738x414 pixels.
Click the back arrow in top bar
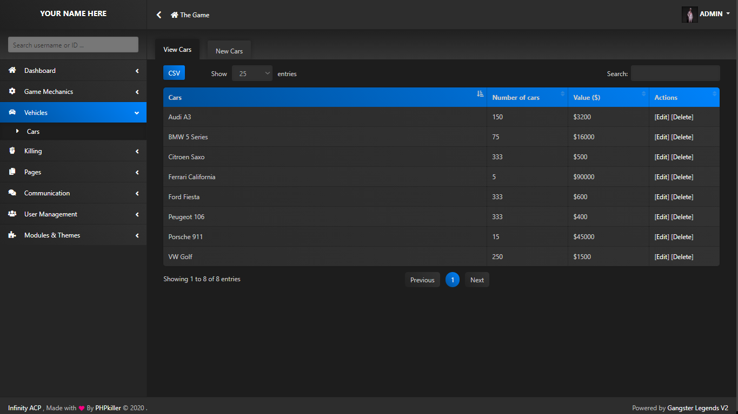point(159,15)
